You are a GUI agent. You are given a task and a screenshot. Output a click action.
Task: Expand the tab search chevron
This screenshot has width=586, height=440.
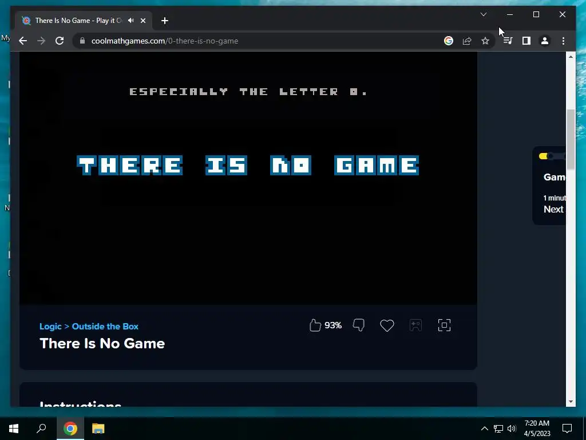coord(483,14)
